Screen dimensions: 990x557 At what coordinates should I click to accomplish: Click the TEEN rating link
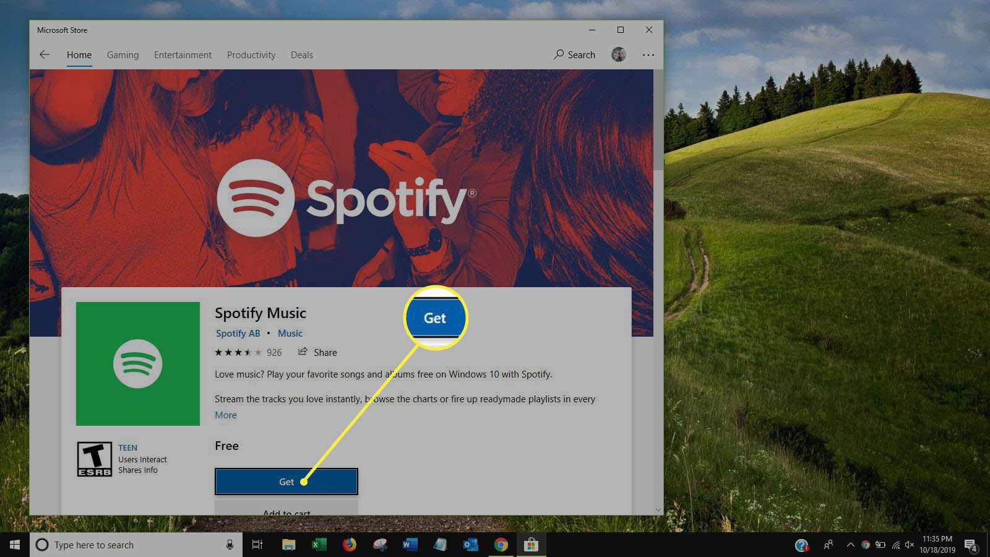pos(128,447)
